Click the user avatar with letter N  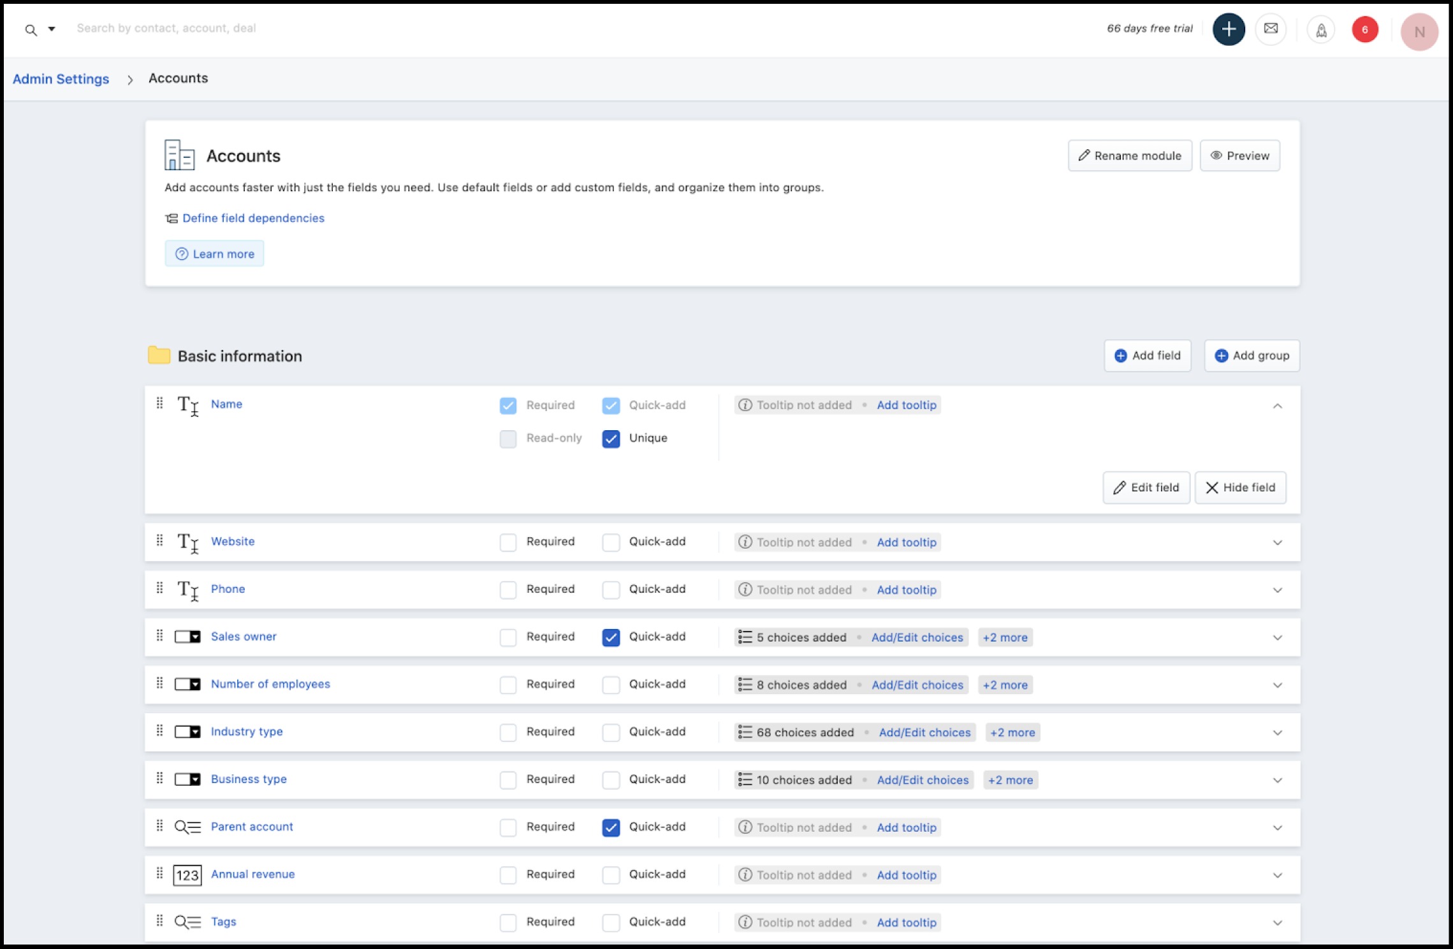1419,32
